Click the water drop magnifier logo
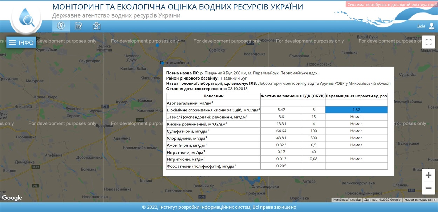Viewport: 438px width, 212px height. pos(26,18)
